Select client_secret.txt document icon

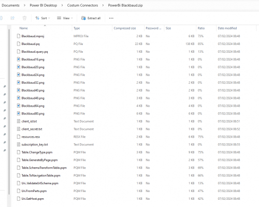pos(19,129)
